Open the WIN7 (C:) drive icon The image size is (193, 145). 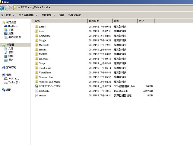tap(6, 79)
